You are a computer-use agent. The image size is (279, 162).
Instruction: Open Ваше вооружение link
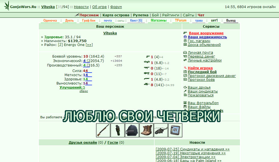pos(206,33)
